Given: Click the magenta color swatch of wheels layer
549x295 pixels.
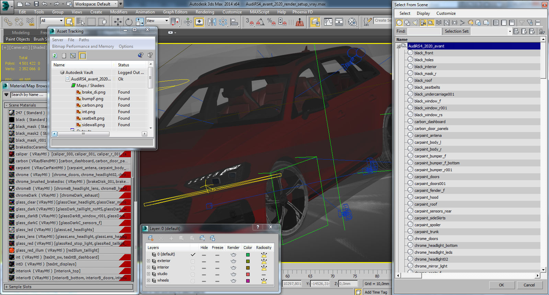Looking at the screenshot, I should [248, 281].
